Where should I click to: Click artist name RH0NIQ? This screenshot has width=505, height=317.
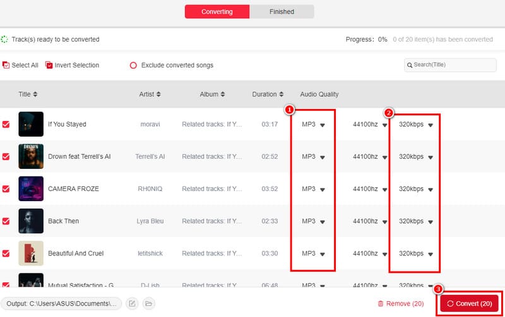click(x=150, y=188)
